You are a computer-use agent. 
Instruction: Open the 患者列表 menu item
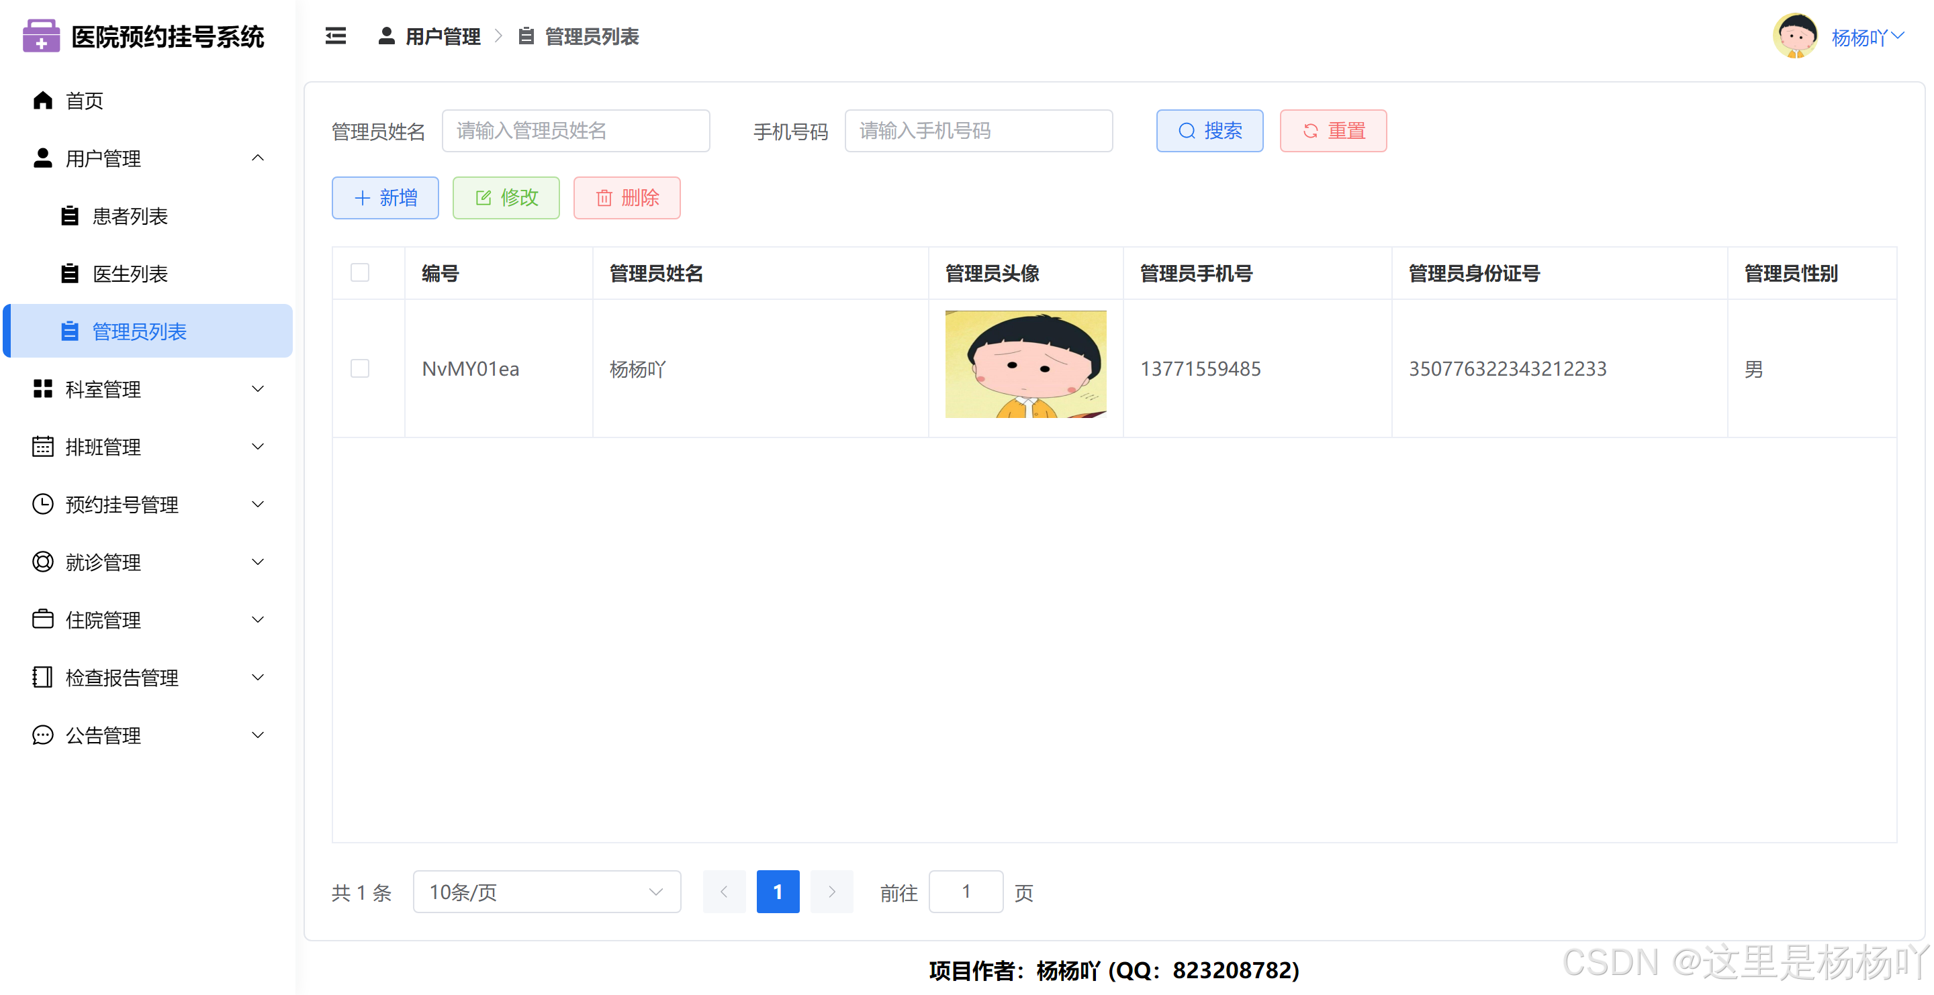(130, 216)
